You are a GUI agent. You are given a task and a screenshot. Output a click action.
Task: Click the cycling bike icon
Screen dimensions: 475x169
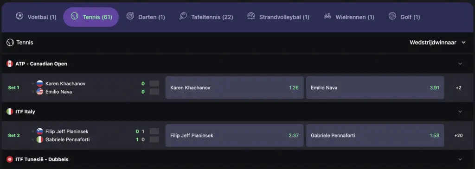tap(327, 16)
